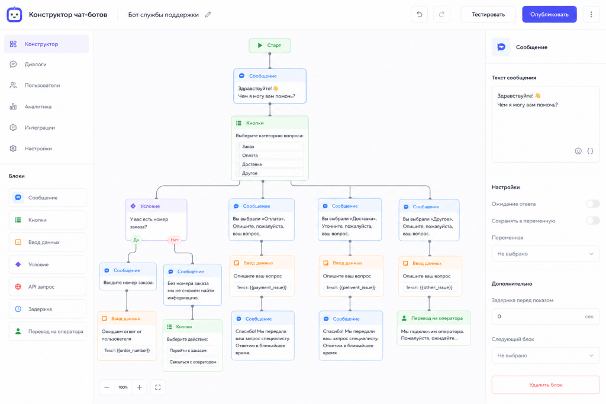606x404 pixels.
Task: Go to Диалоги menu item
Action: pos(46,64)
